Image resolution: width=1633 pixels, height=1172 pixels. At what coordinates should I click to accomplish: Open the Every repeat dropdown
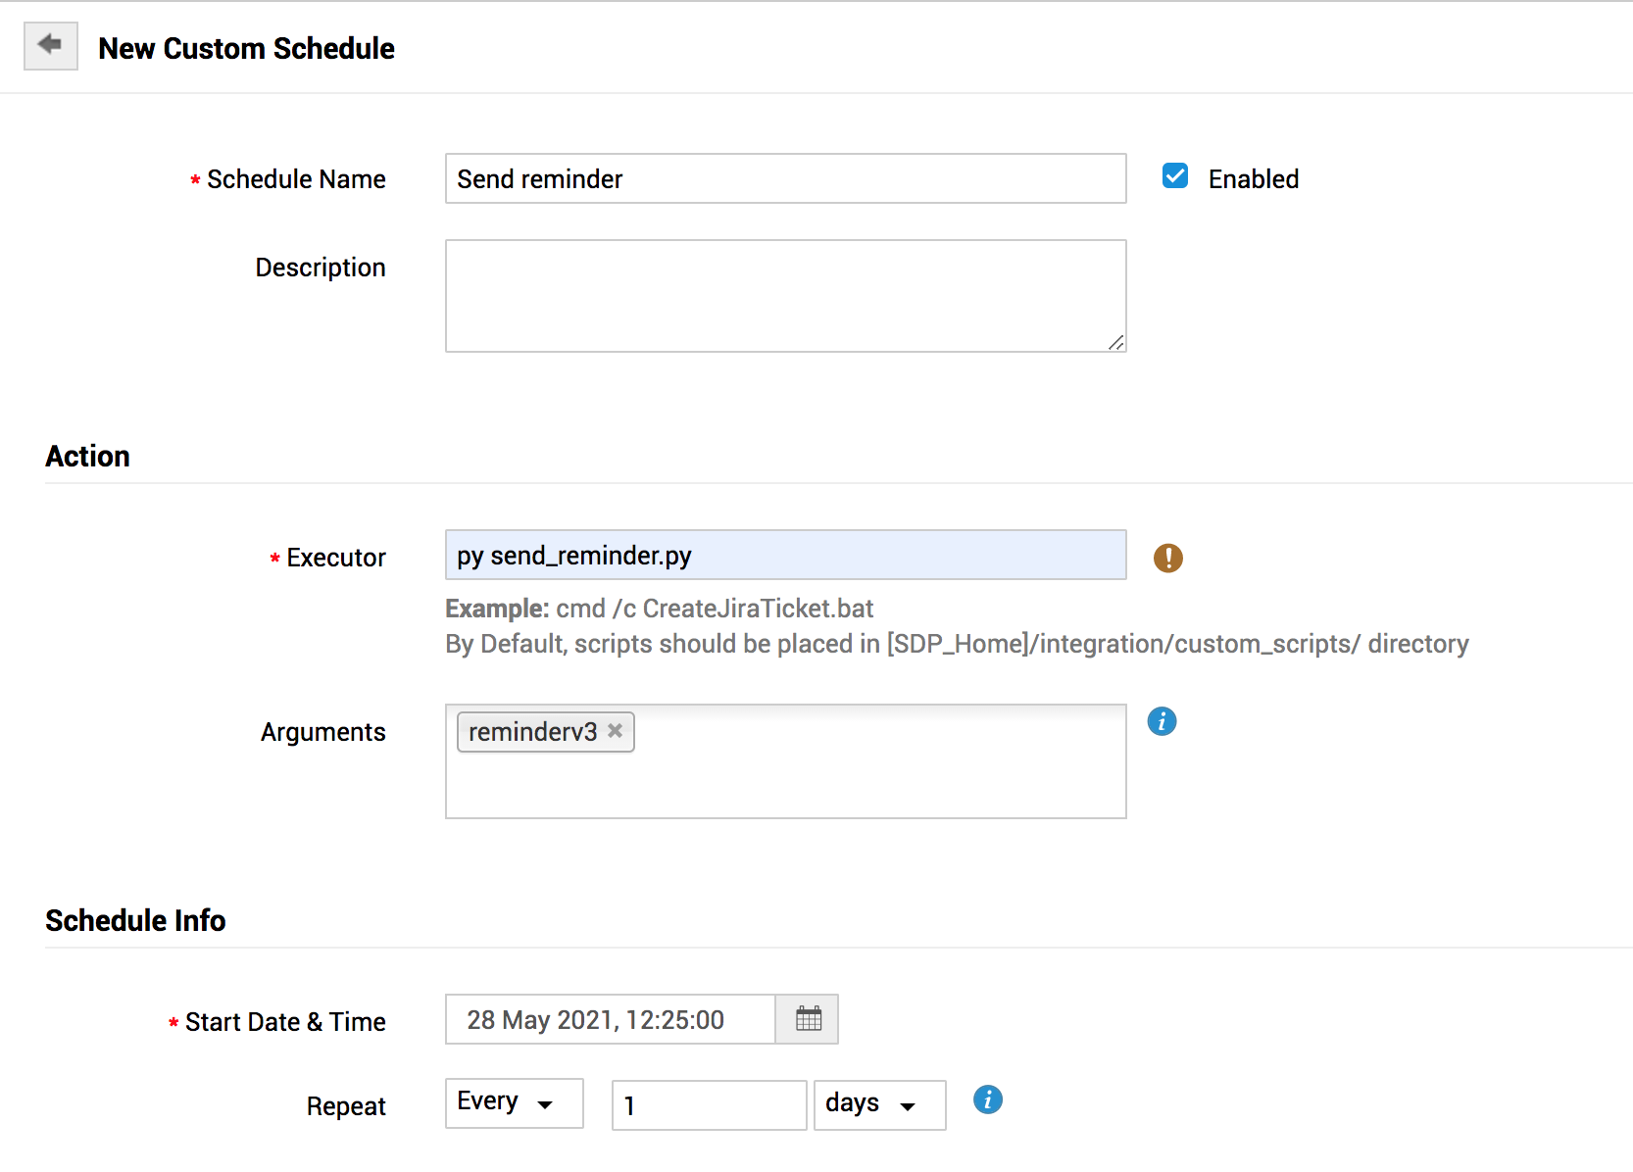515,1103
